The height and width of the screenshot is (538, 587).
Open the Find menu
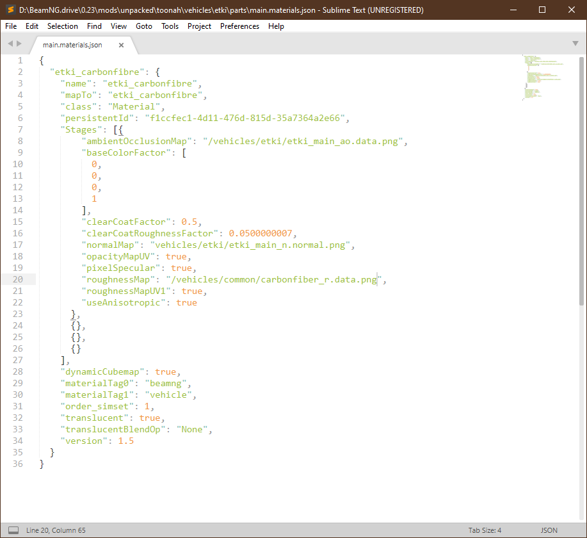(94, 26)
